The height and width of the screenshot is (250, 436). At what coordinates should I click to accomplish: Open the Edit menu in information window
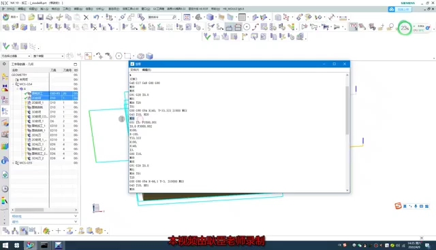pos(146,70)
